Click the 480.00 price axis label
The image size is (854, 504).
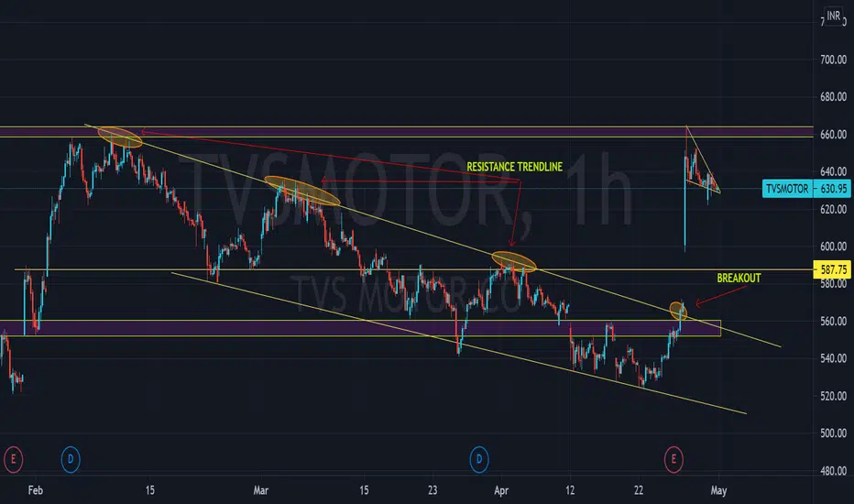pos(833,471)
